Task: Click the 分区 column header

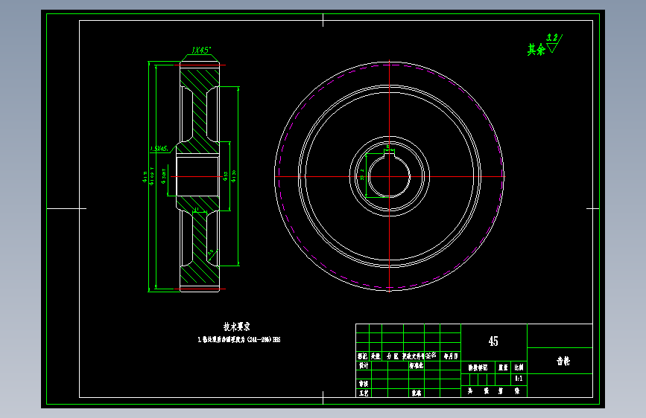Action: coord(393,356)
